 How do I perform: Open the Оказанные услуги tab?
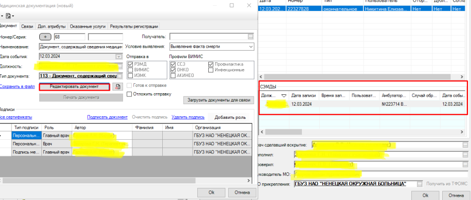click(88, 26)
